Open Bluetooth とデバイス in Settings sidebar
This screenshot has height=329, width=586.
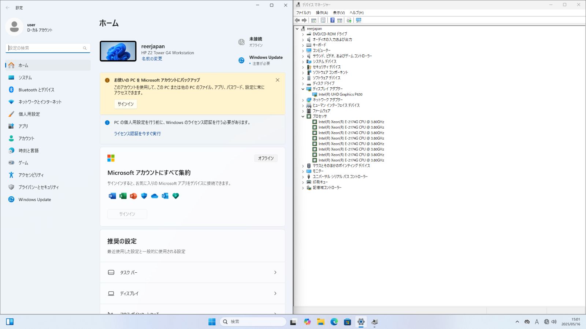point(48,90)
